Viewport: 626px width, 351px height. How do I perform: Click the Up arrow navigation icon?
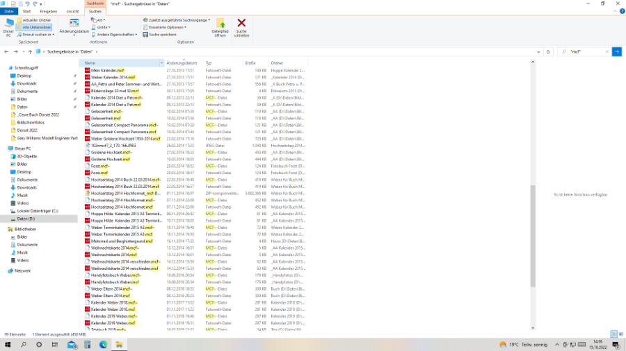click(27, 52)
